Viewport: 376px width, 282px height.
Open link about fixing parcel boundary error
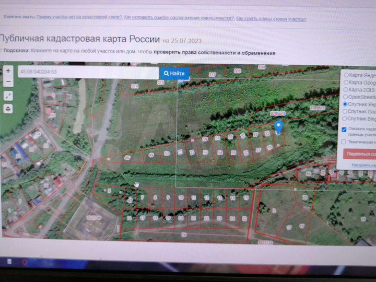(179, 18)
